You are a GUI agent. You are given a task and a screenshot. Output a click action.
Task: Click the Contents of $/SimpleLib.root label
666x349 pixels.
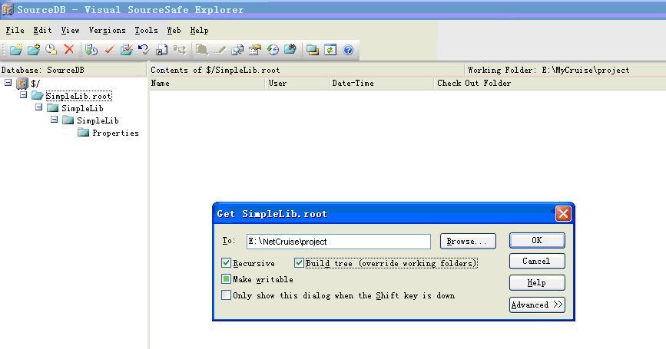tap(215, 70)
